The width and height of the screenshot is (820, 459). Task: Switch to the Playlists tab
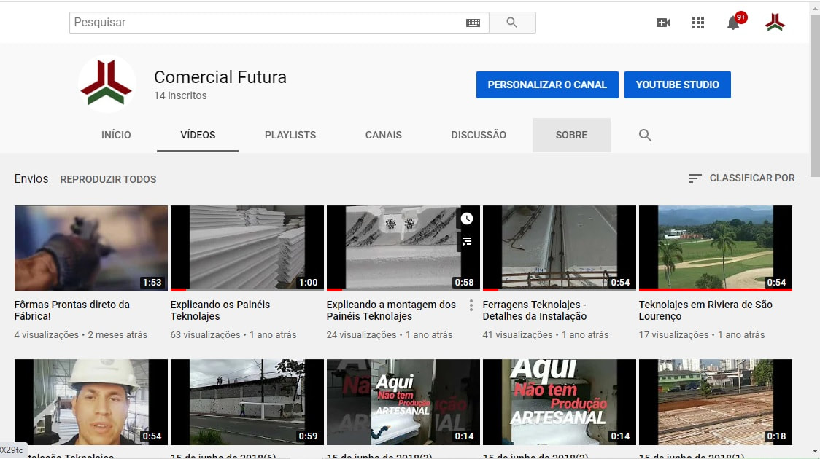pos(290,135)
